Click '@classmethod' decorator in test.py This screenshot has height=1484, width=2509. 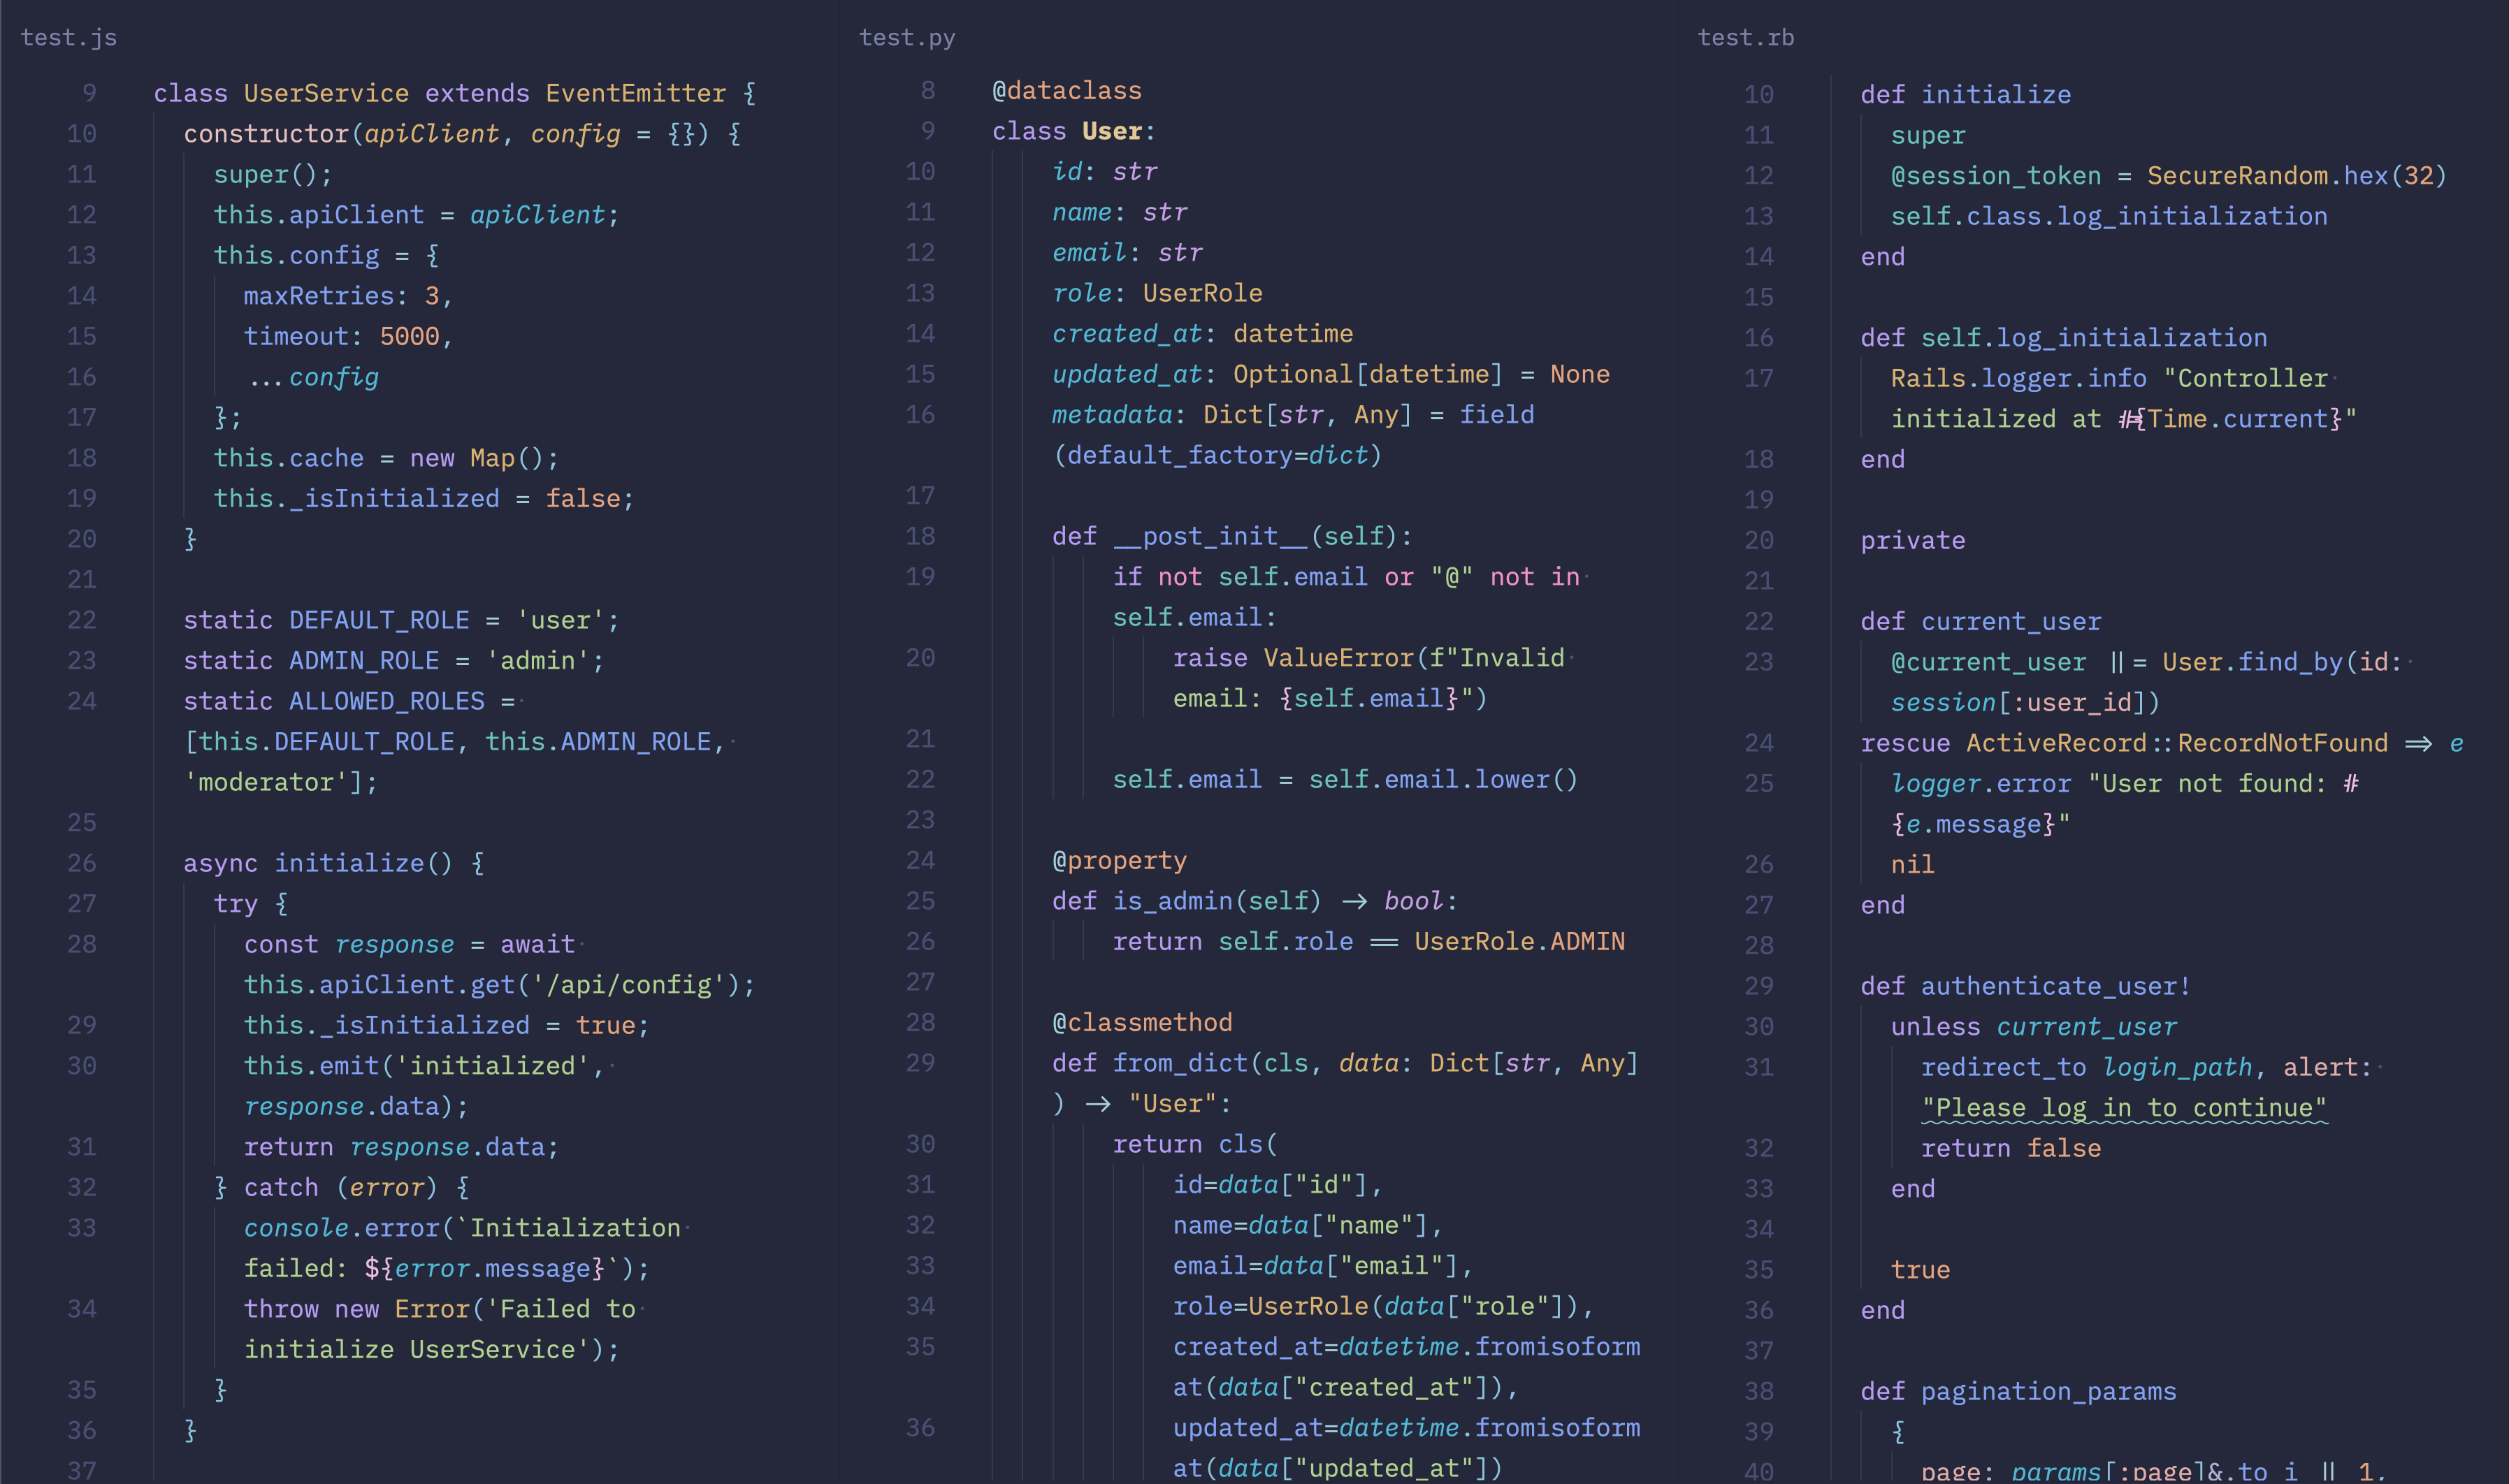(1142, 1022)
